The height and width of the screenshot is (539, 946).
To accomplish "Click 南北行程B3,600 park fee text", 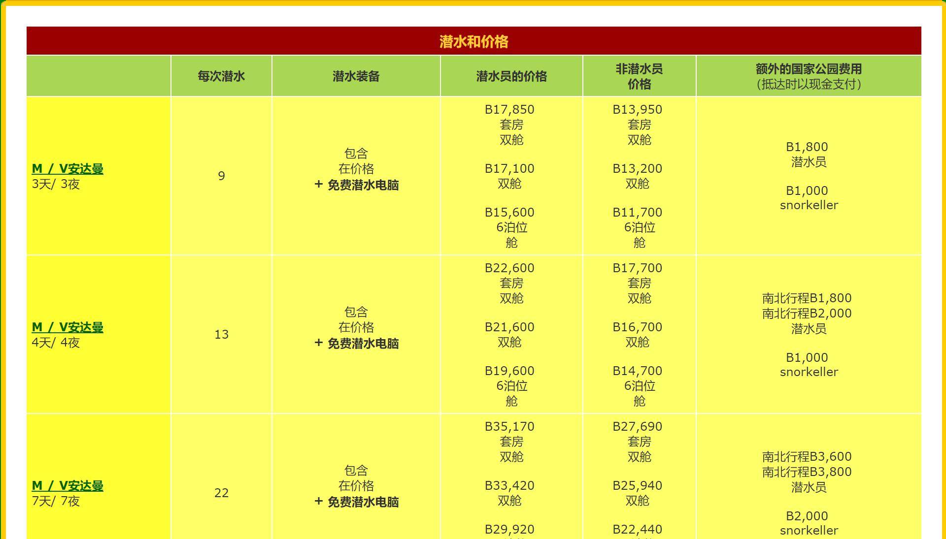I will pos(807,456).
